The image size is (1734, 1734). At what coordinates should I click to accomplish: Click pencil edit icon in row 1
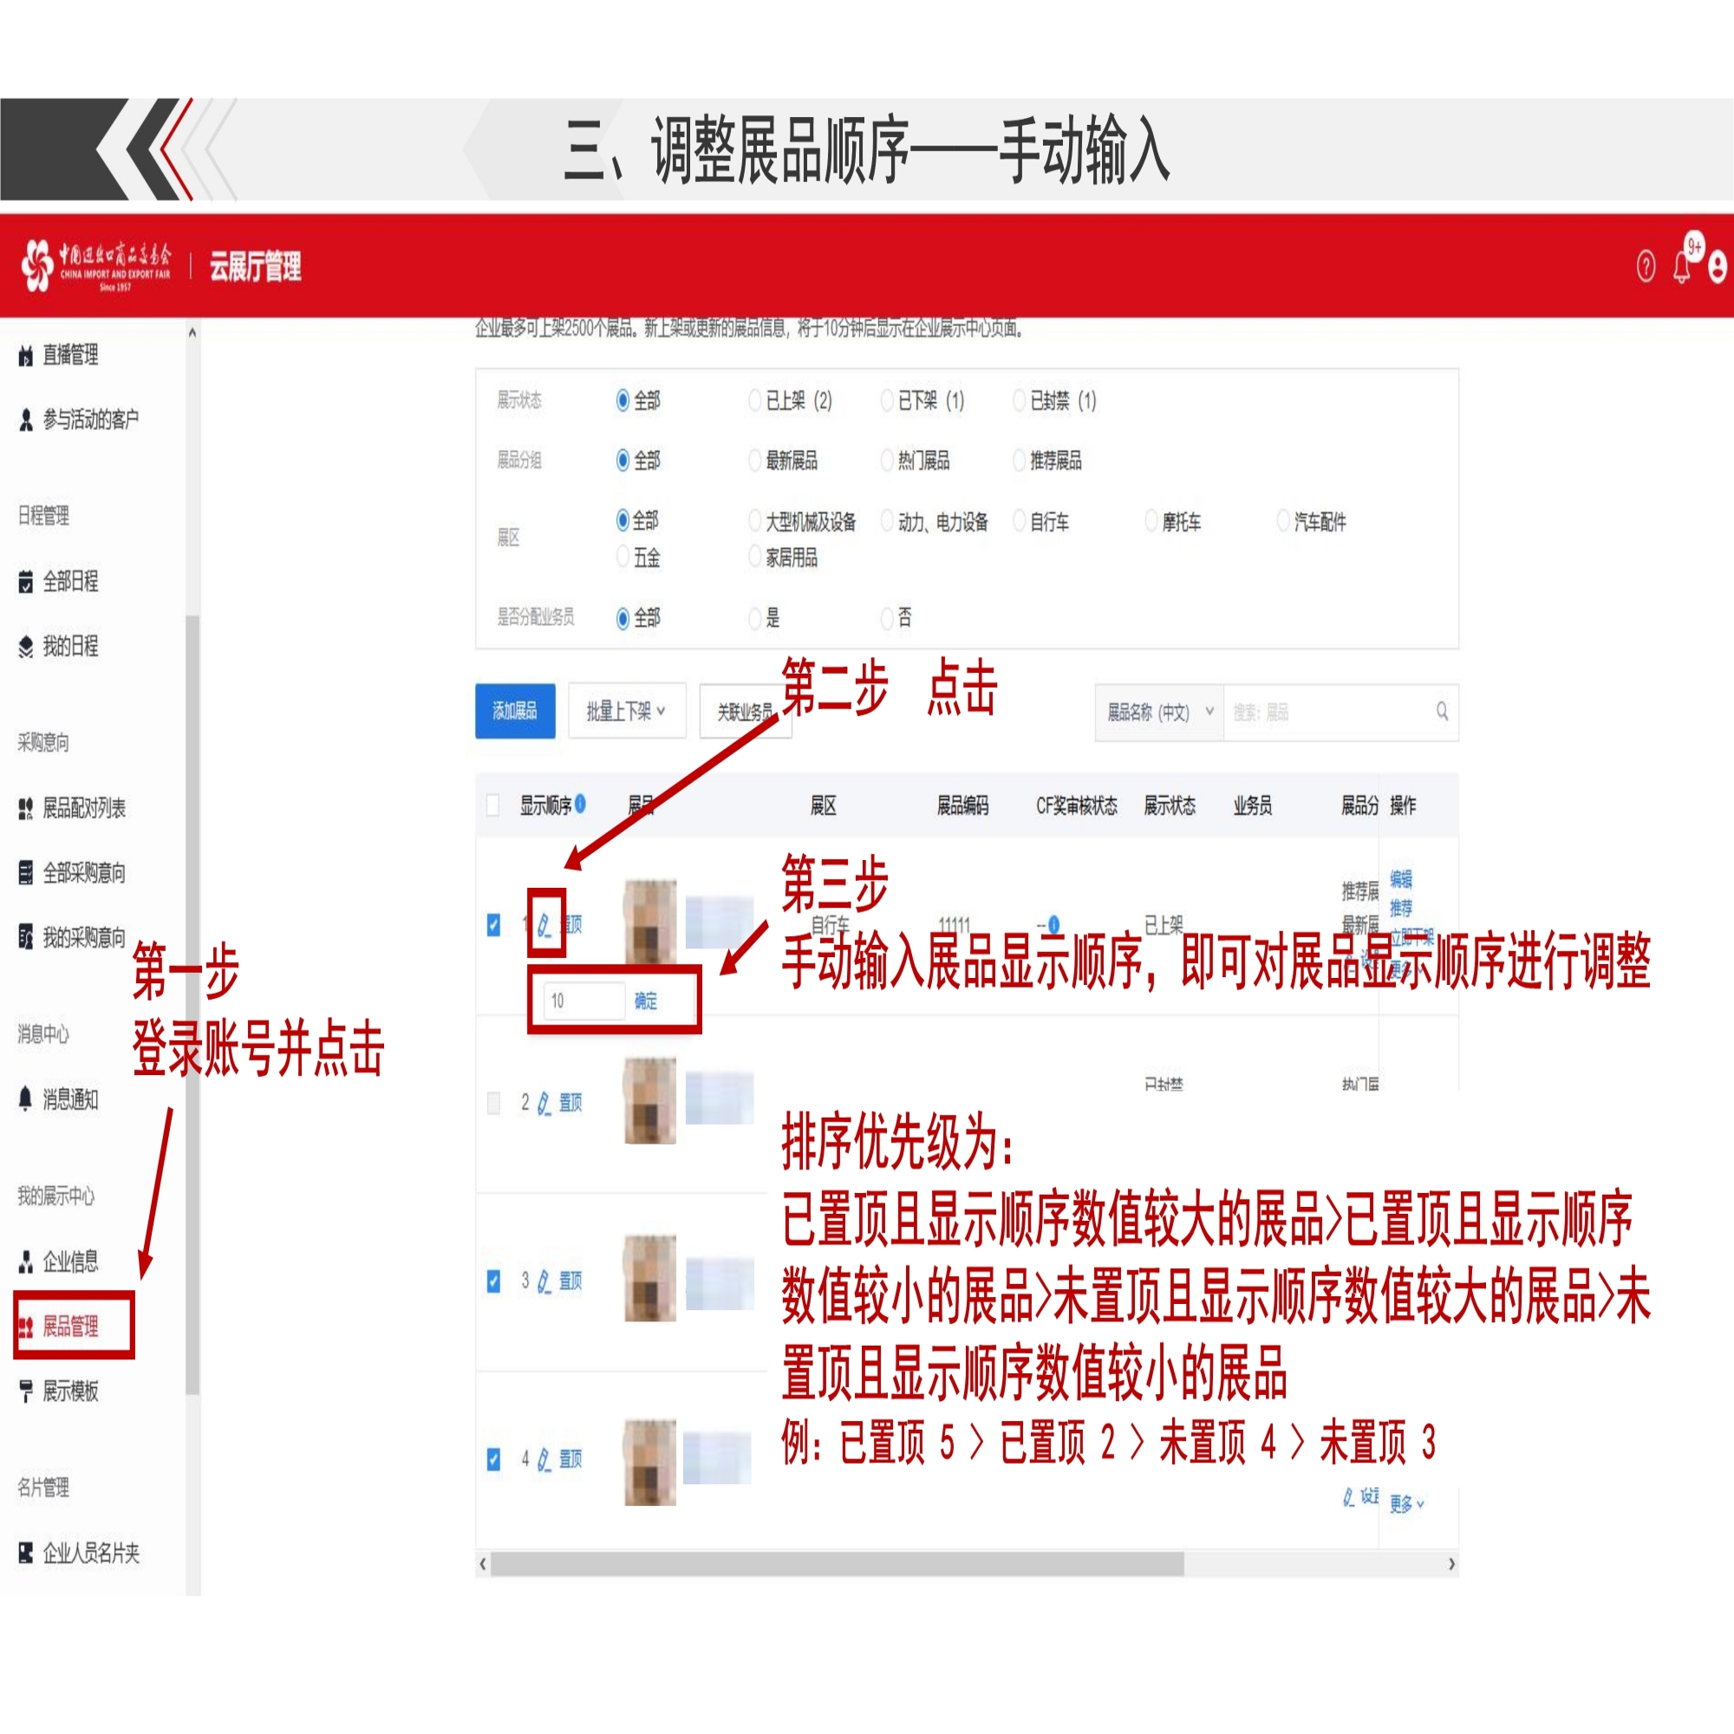(x=544, y=924)
